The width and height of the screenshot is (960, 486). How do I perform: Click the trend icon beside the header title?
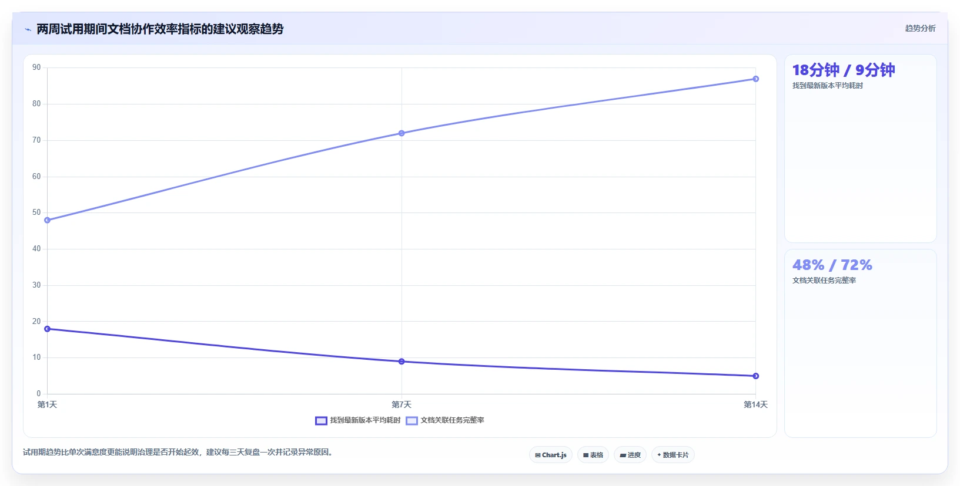point(28,29)
